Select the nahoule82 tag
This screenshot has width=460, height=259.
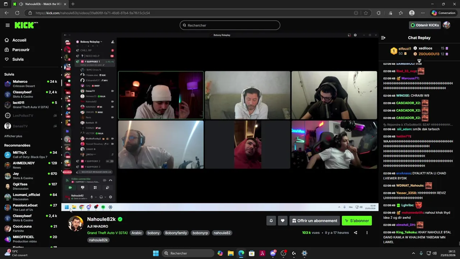point(222,233)
